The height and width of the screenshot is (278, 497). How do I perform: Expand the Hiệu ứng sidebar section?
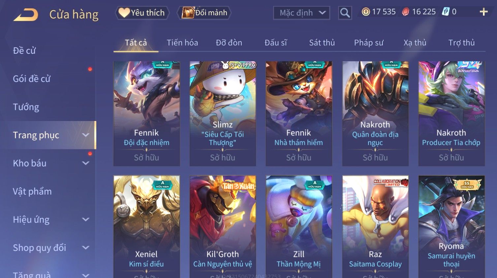(x=86, y=219)
